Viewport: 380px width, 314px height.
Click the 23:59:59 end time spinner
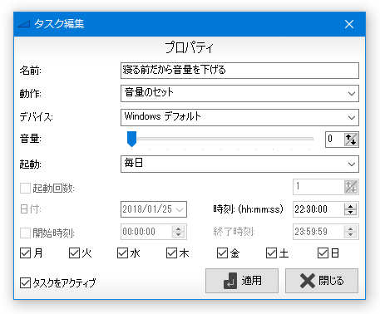click(x=350, y=232)
